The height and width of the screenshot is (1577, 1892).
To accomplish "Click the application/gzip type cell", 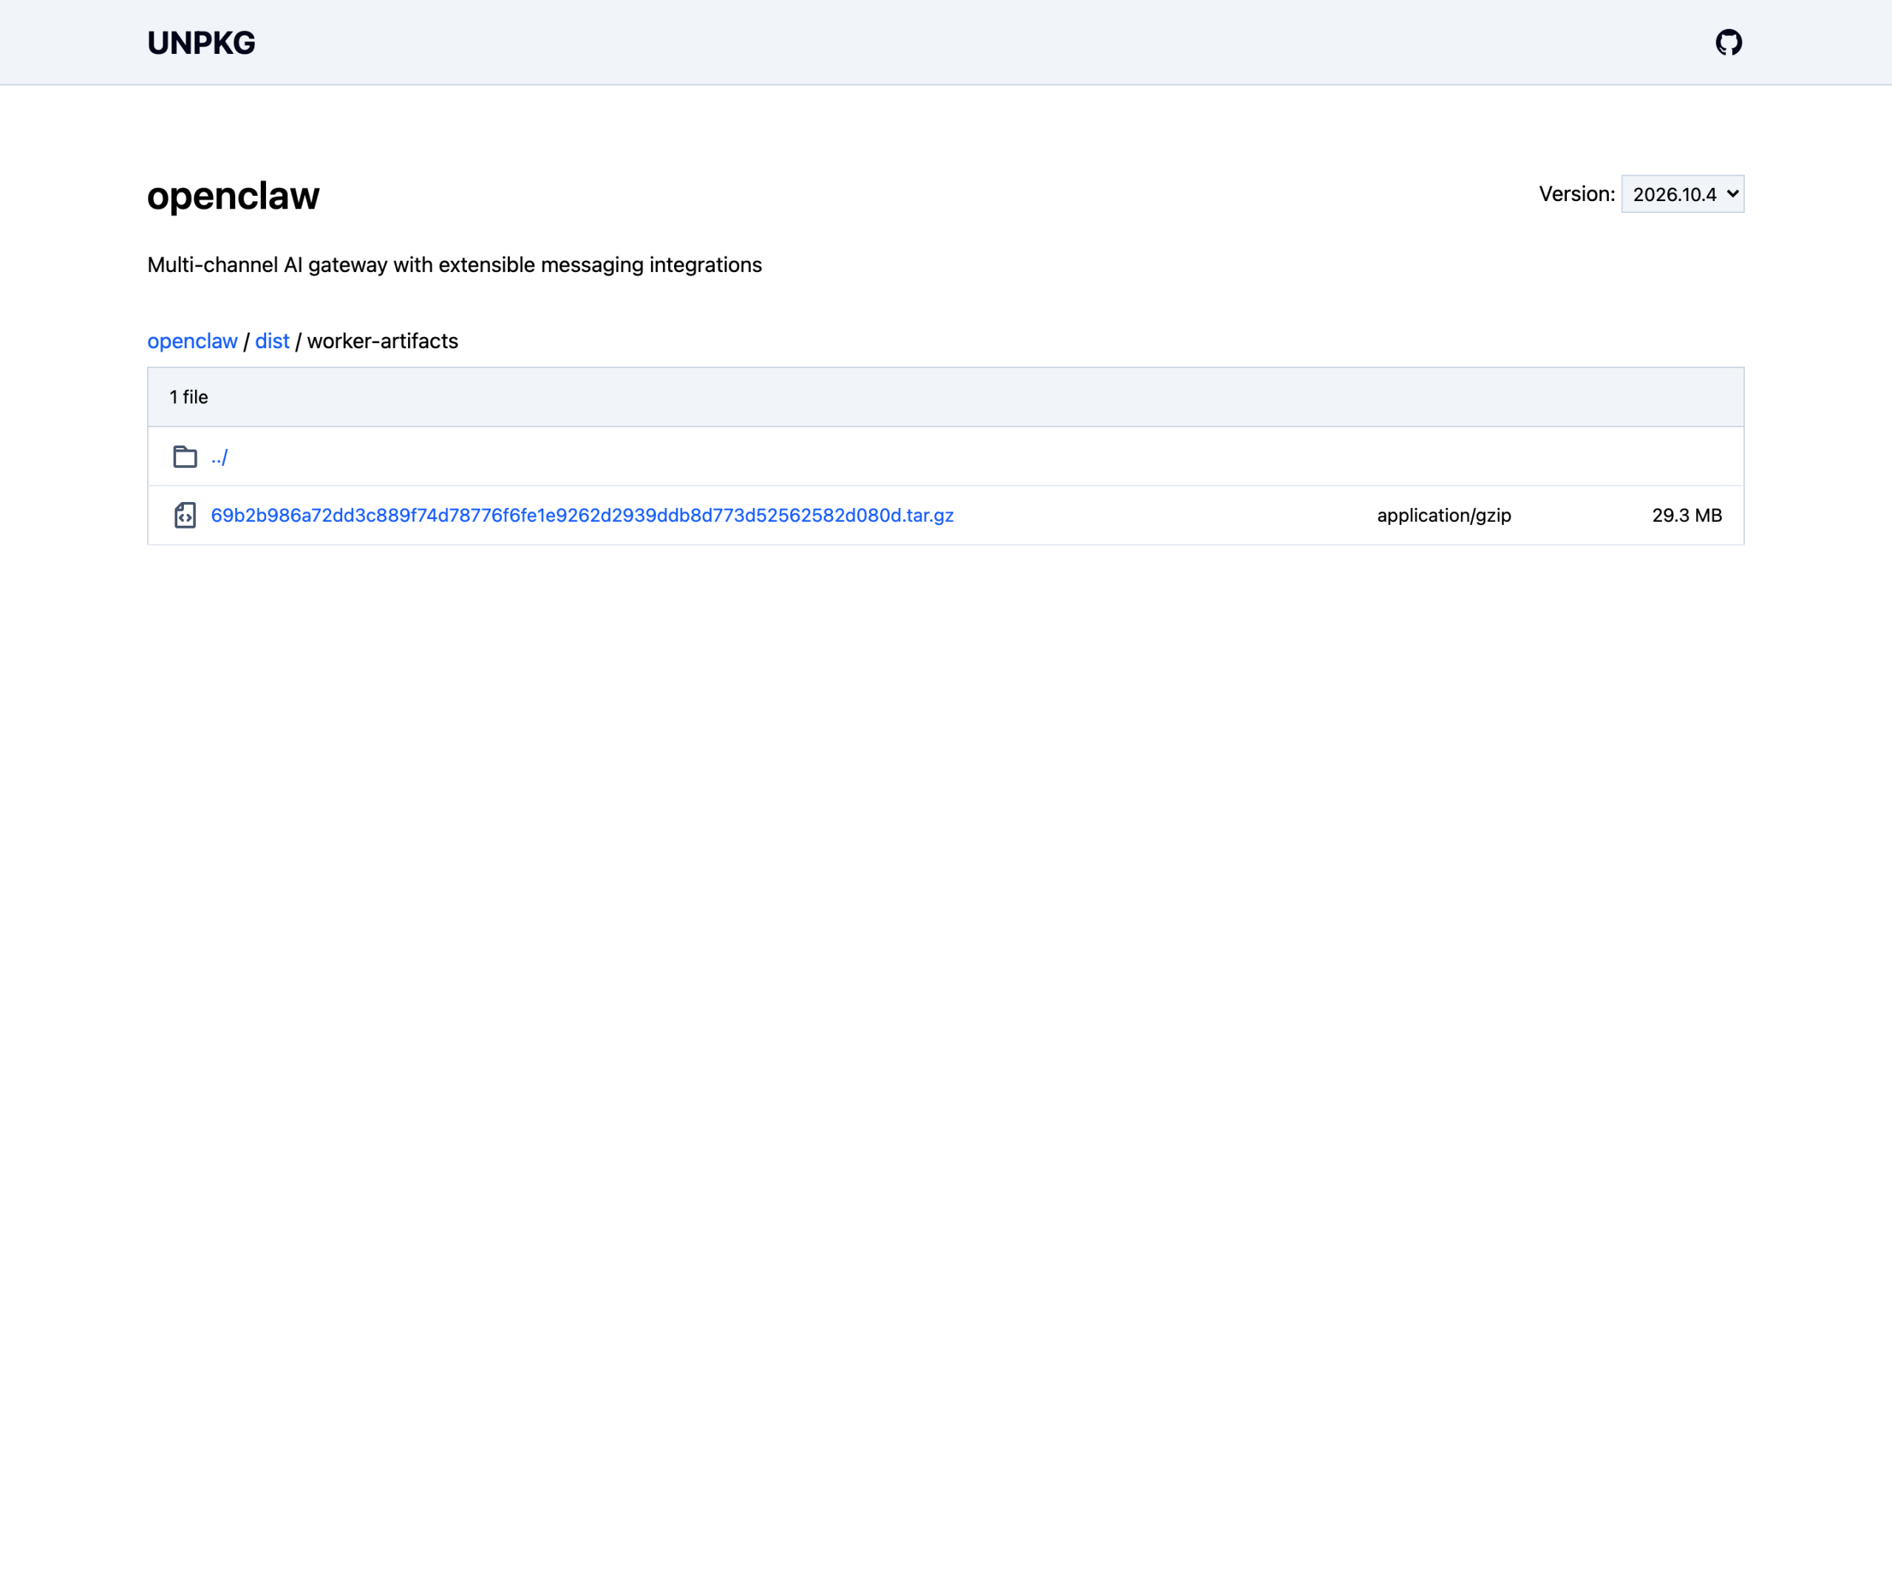I will coord(1444,515).
